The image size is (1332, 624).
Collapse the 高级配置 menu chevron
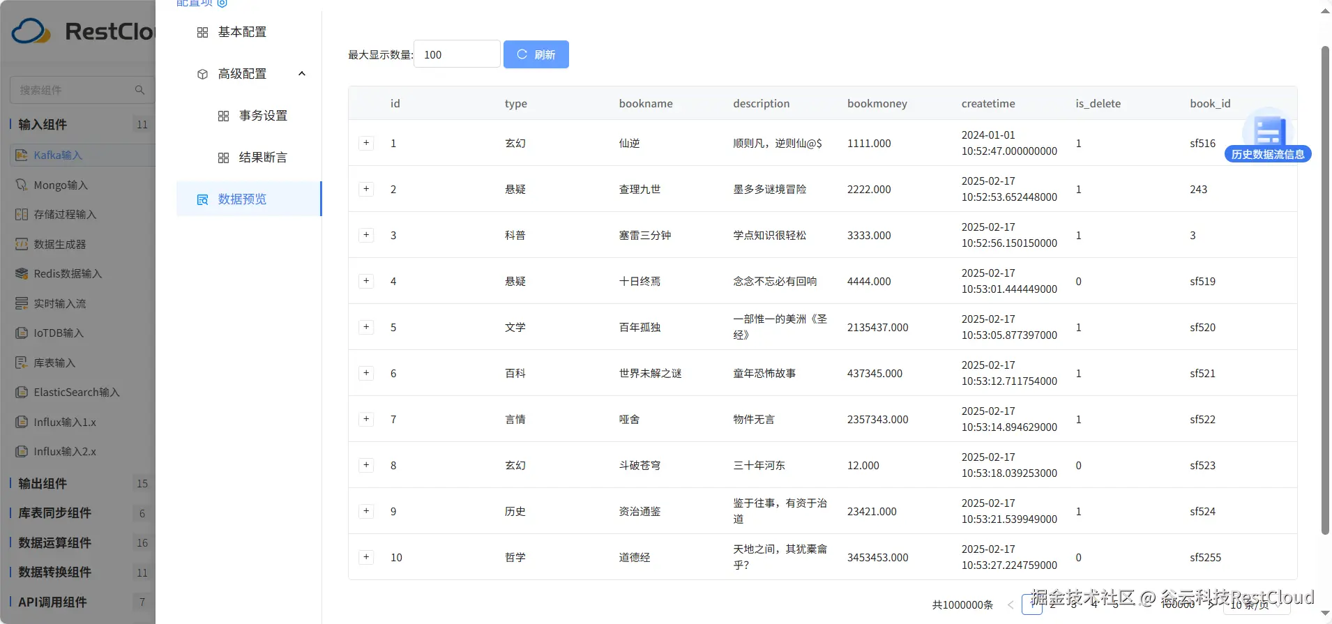click(302, 74)
